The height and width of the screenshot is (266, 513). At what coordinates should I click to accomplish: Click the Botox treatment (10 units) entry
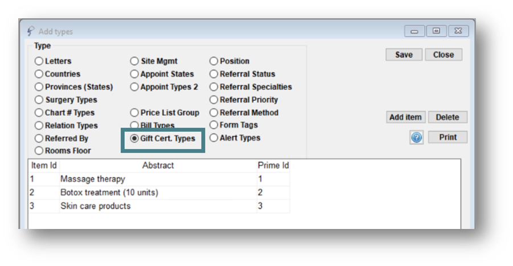109,193
